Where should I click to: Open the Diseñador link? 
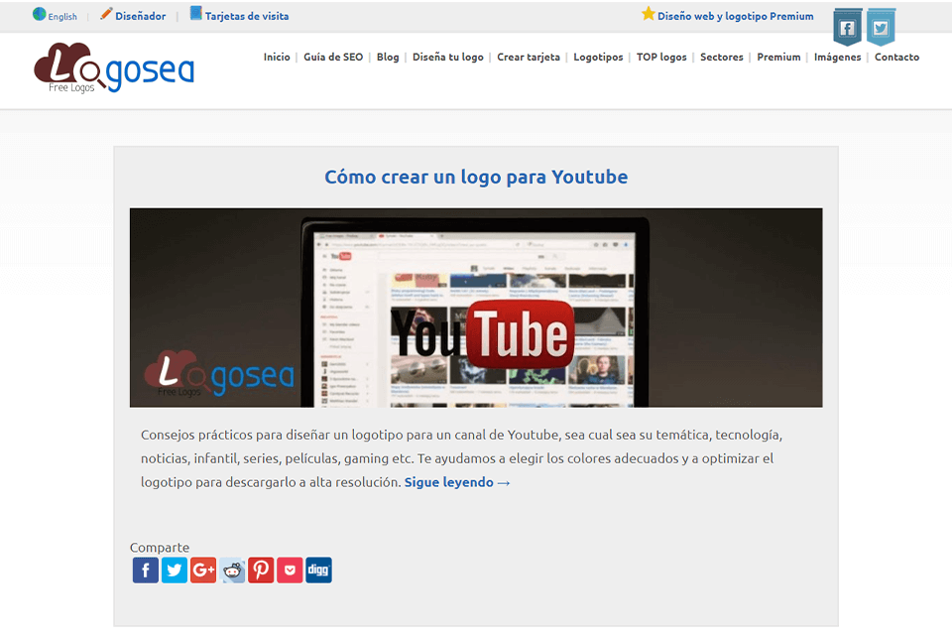click(x=140, y=17)
